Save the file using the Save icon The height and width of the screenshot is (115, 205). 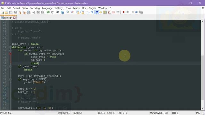(x=11, y=12)
